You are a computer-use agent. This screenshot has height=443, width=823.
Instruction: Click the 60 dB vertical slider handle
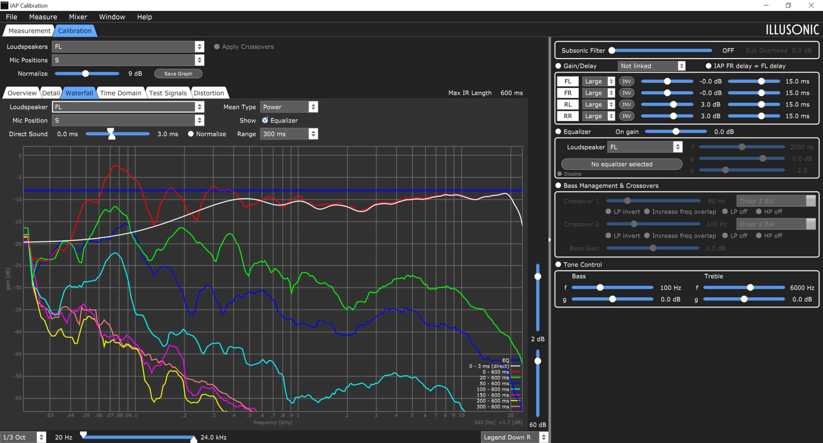point(538,361)
